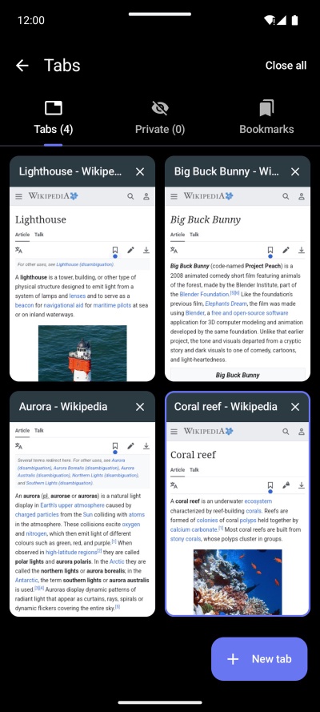Tap the edit pencil in the Lighthouse preview
The width and height of the screenshot is (320, 712).
[x=130, y=250]
